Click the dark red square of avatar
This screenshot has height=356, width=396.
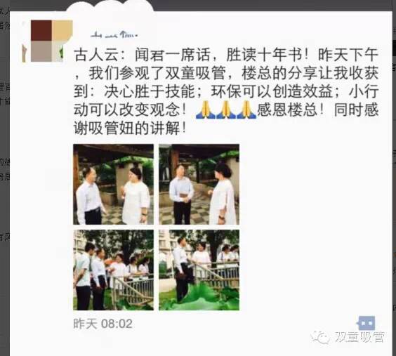[x=41, y=31]
